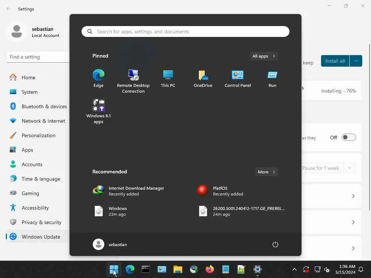Open the Windows 8.1 apps folder
The height and width of the screenshot is (278, 371).
(99, 111)
